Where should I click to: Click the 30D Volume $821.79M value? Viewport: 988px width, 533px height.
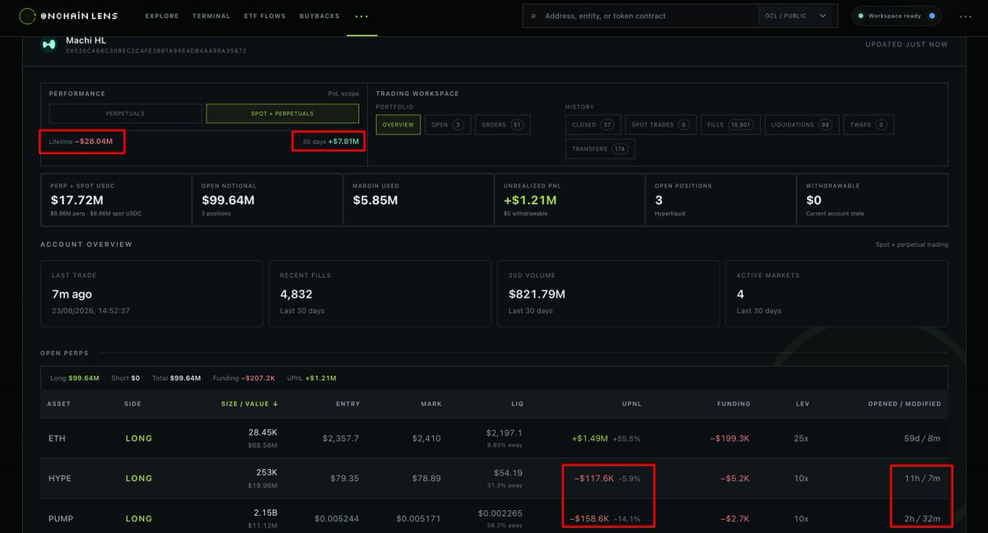537,294
